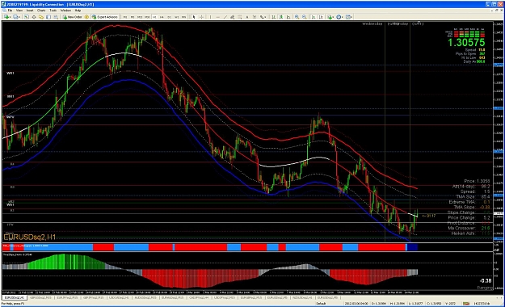Open the Indicators list dropdown
Viewport: 505px width, 307px height.
[330, 17]
